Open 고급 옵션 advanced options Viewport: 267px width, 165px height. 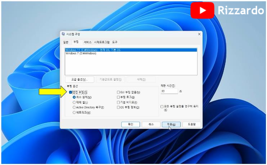pyautogui.click(x=80, y=79)
